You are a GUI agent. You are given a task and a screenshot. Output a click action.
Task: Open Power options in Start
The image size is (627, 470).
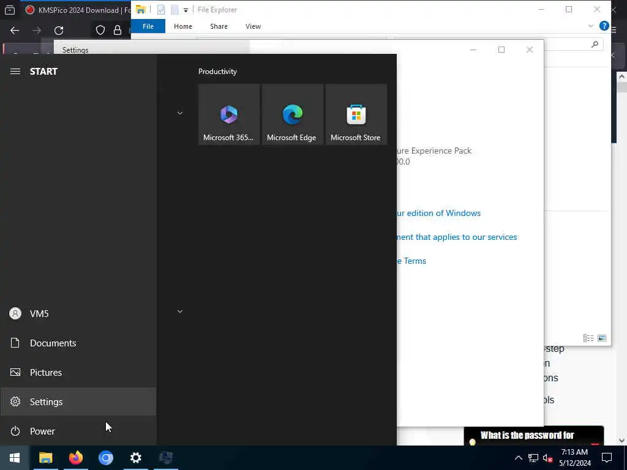(x=78, y=431)
